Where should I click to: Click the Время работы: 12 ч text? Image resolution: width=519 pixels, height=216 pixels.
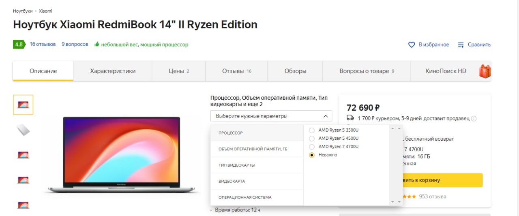point(238,210)
